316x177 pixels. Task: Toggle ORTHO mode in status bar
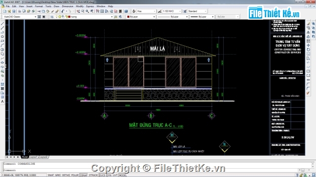tap(66, 175)
